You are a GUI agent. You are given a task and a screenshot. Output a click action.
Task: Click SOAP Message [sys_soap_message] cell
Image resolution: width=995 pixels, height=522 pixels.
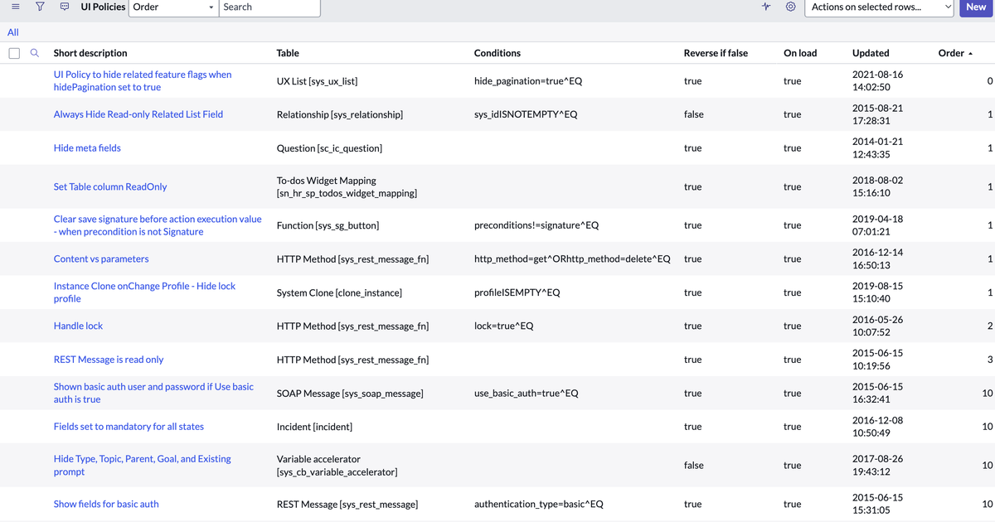point(350,393)
